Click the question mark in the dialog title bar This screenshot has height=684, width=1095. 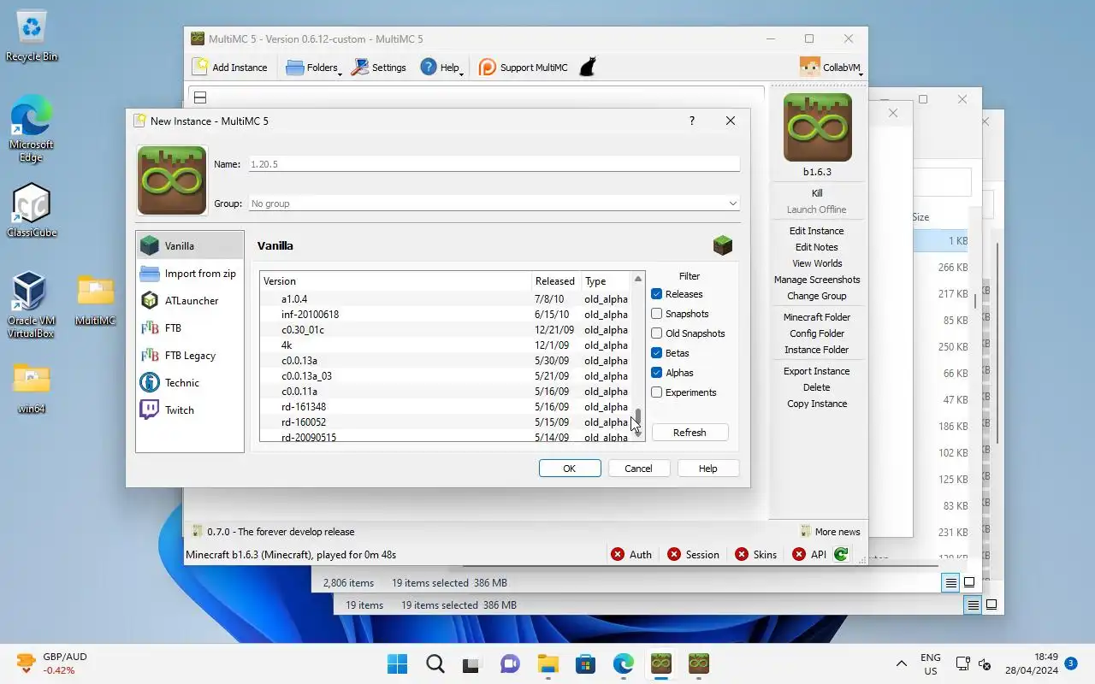[x=692, y=121]
